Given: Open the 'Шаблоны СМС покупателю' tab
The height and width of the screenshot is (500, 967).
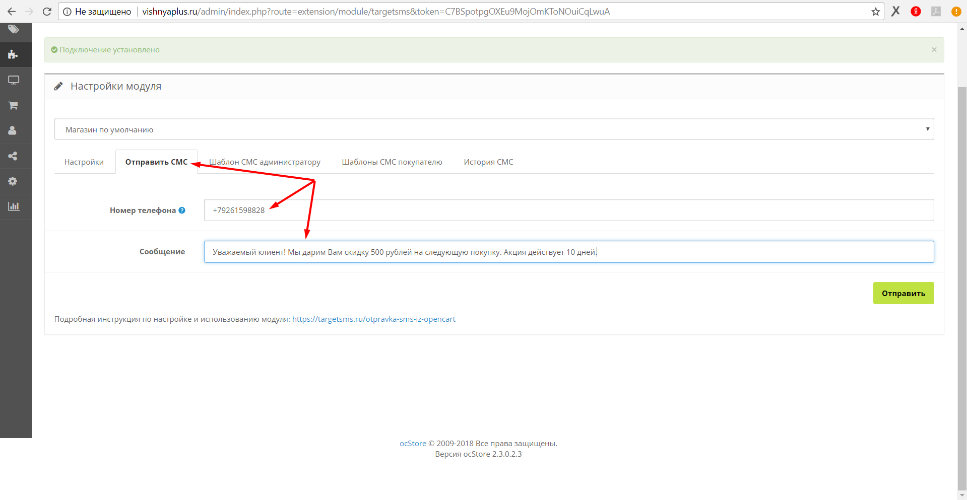Looking at the screenshot, I should pos(392,162).
